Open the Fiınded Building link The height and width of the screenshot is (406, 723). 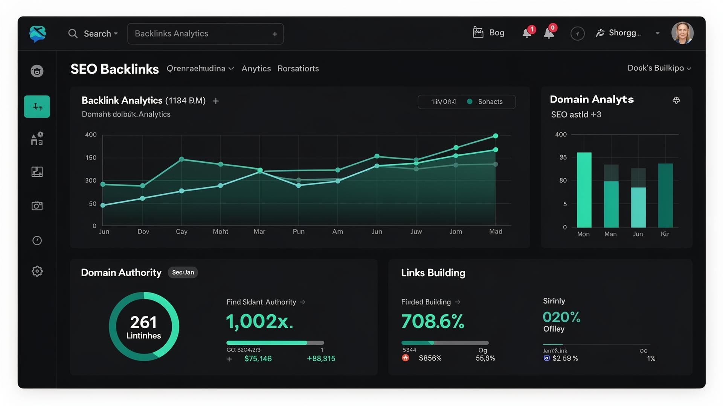point(431,302)
